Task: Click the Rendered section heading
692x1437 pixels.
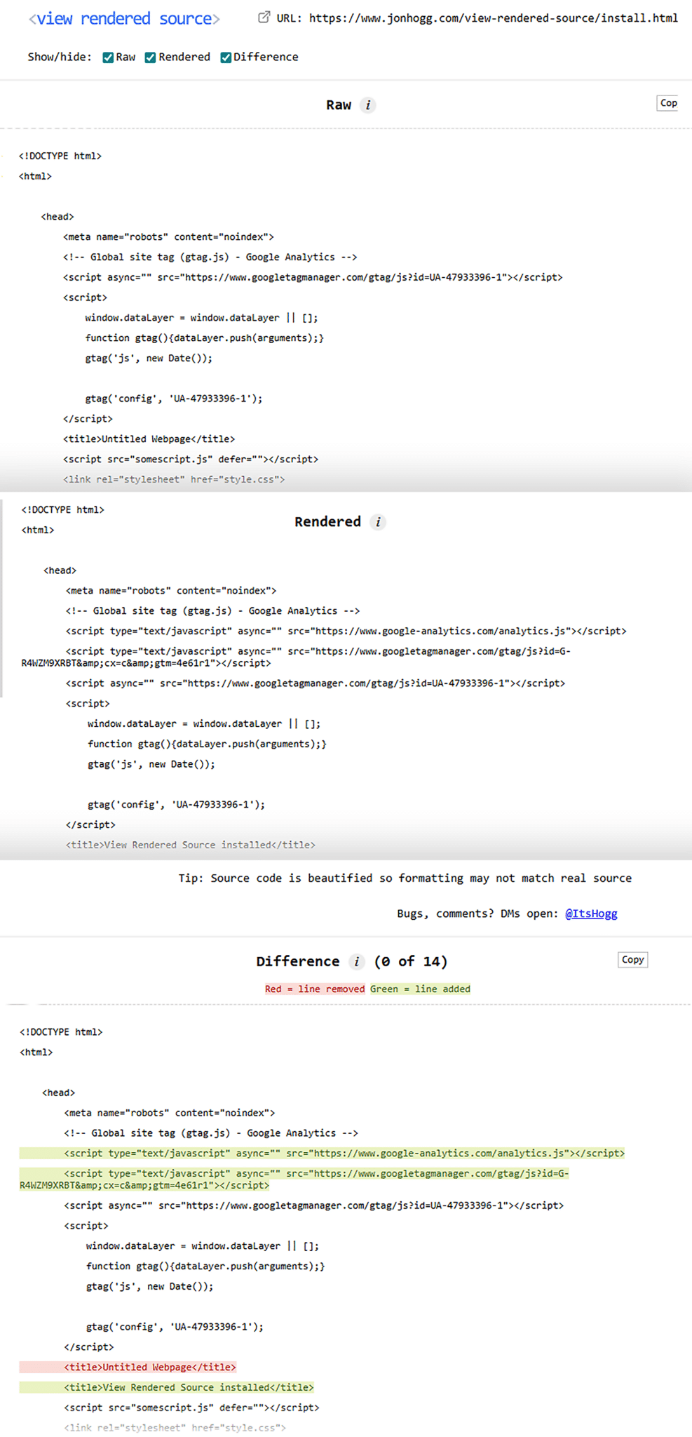Action: (327, 522)
